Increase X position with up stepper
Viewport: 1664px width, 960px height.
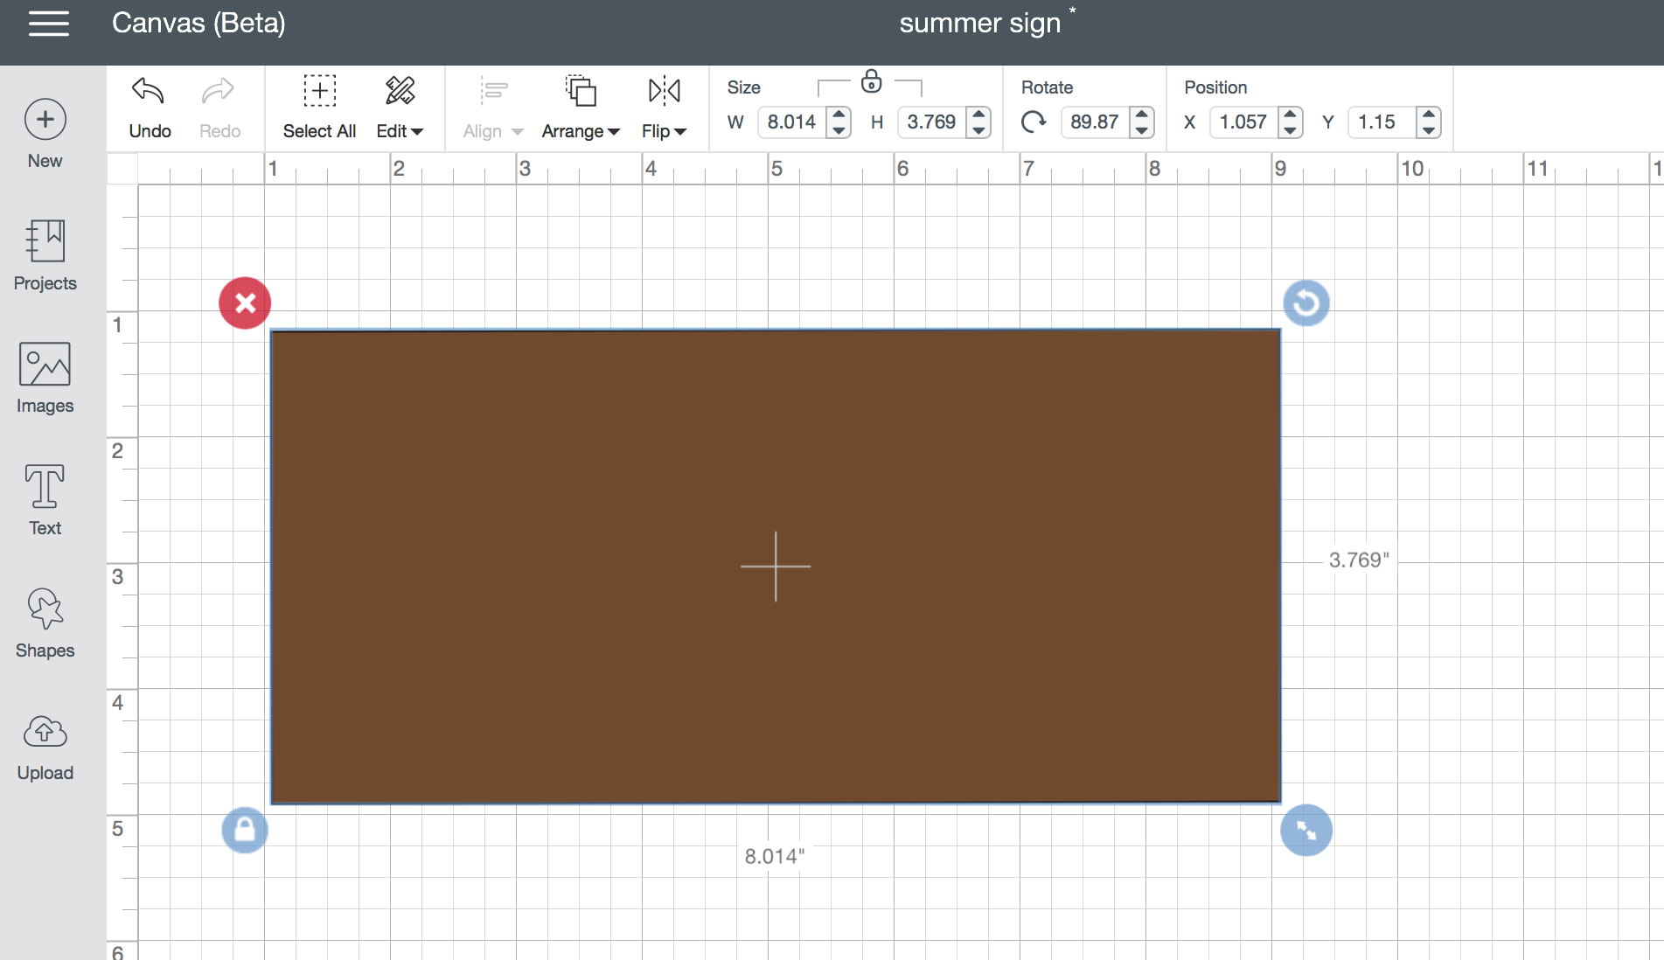pyautogui.click(x=1290, y=115)
